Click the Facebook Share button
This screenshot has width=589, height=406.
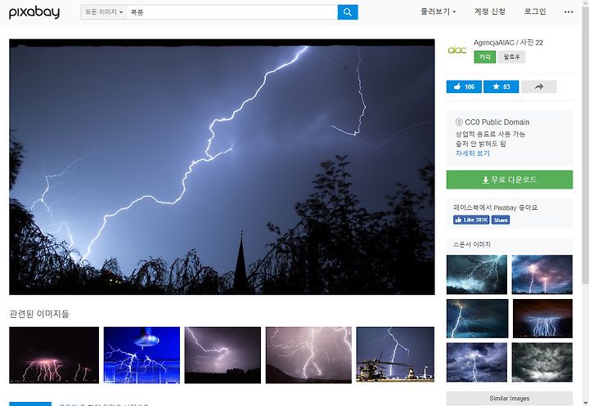click(501, 220)
